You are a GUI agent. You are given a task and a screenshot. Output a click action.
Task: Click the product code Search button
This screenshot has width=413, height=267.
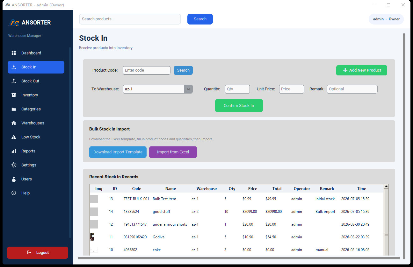coord(183,70)
